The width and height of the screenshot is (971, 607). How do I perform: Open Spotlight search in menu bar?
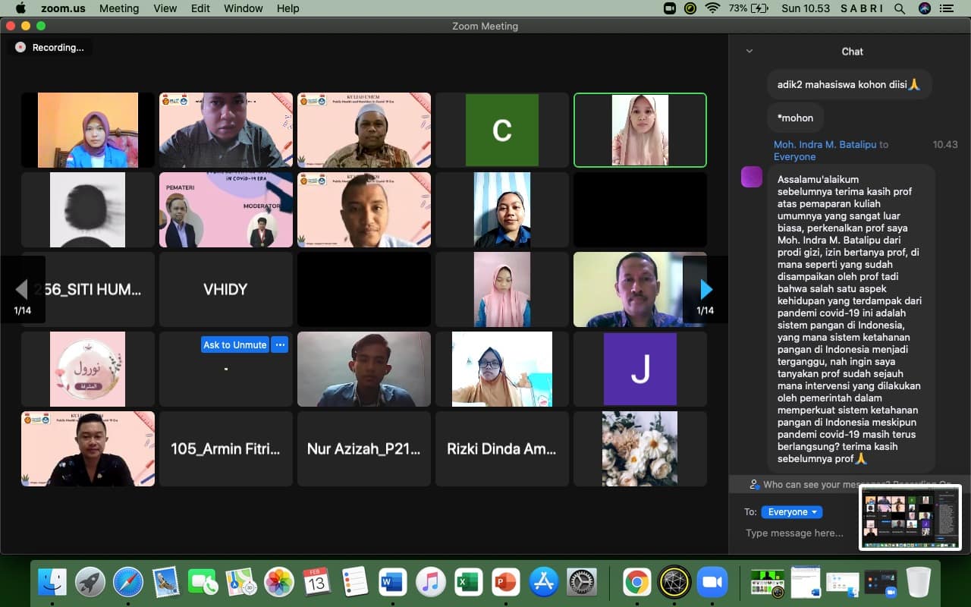point(900,8)
